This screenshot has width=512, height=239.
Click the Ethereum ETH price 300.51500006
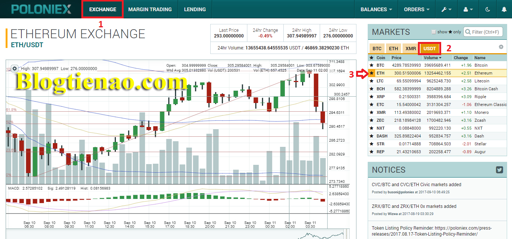pyautogui.click(x=406, y=73)
